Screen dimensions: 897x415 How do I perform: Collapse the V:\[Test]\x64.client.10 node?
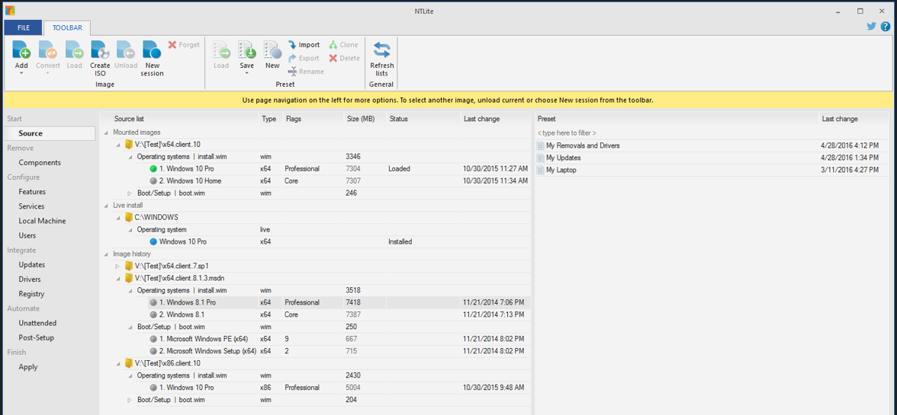117,145
